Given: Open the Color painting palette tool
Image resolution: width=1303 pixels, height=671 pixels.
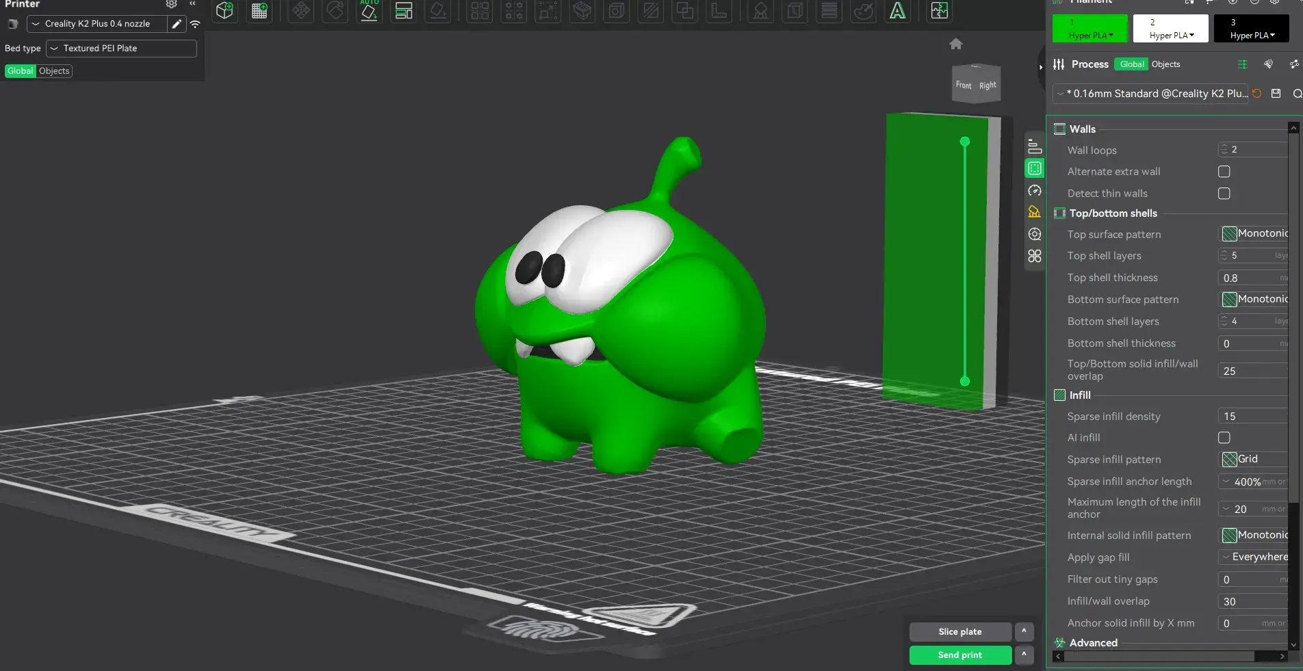Looking at the screenshot, I should (x=864, y=10).
